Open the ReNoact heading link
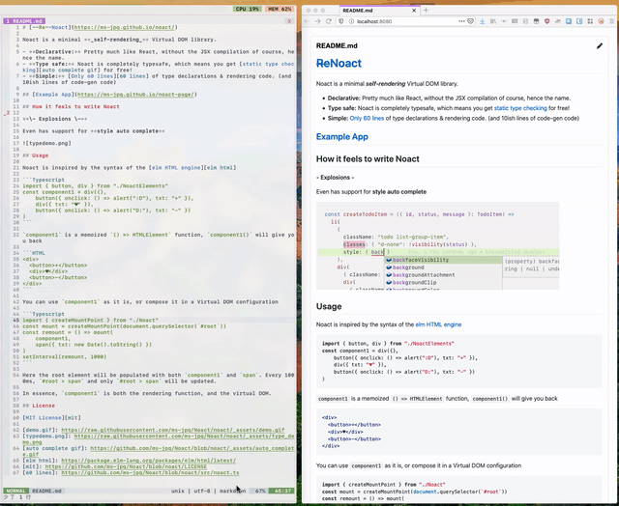This screenshot has width=619, height=506. (339, 63)
